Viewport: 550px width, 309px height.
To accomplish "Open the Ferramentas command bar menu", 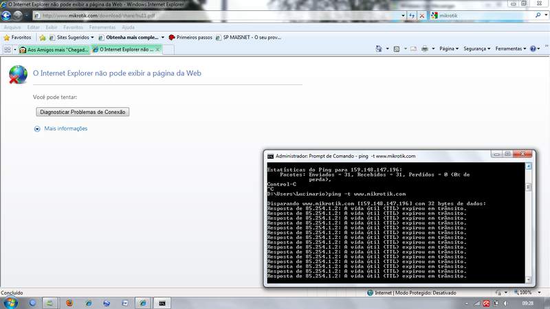I will [511, 49].
